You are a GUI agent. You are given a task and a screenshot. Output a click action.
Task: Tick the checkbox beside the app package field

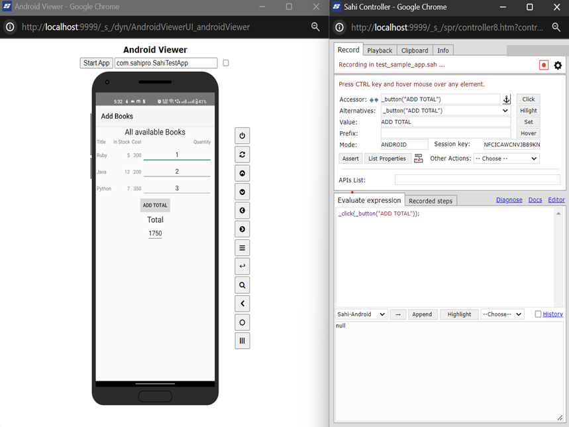pyautogui.click(x=226, y=63)
